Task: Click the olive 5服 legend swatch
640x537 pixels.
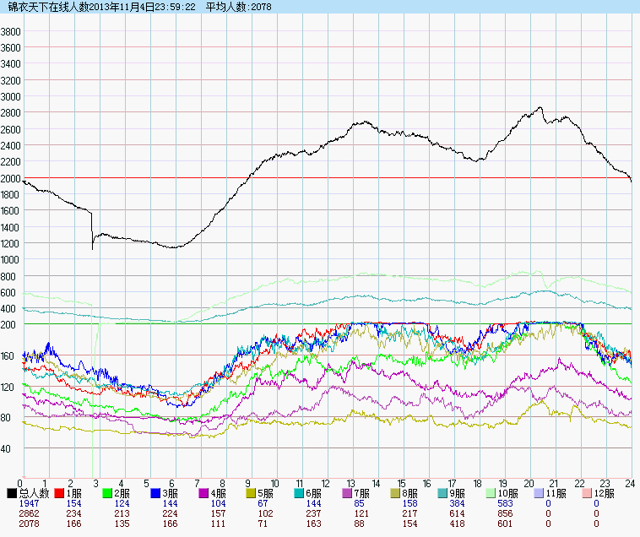Action: point(252,493)
